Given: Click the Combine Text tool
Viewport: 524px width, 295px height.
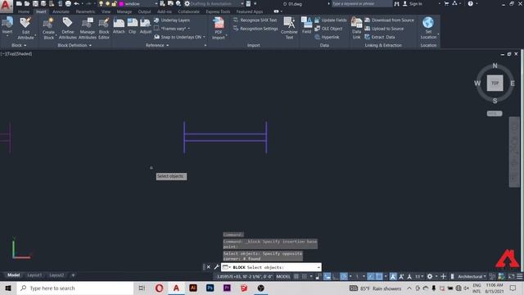Looking at the screenshot, I should coord(289,29).
